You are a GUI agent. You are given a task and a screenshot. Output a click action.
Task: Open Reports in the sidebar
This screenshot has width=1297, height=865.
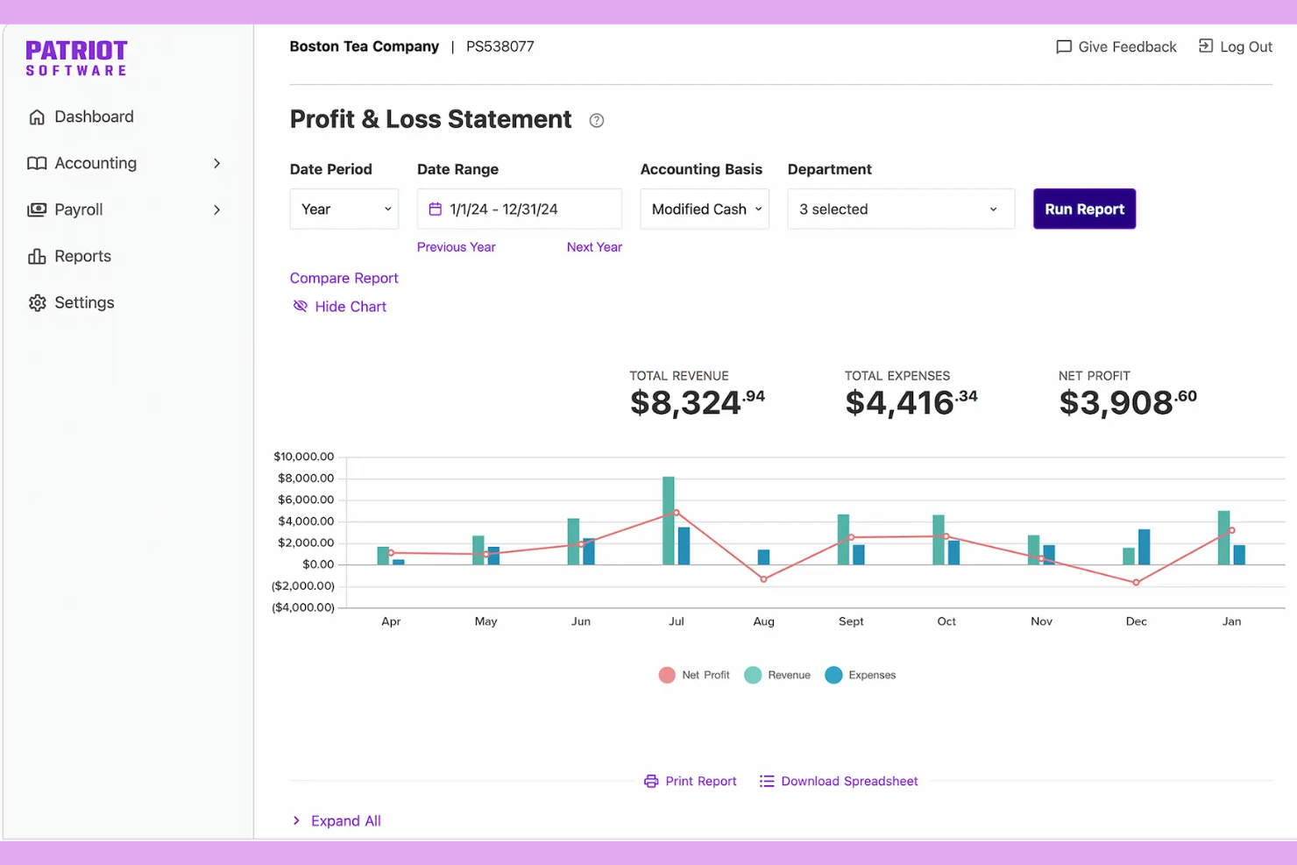[83, 256]
